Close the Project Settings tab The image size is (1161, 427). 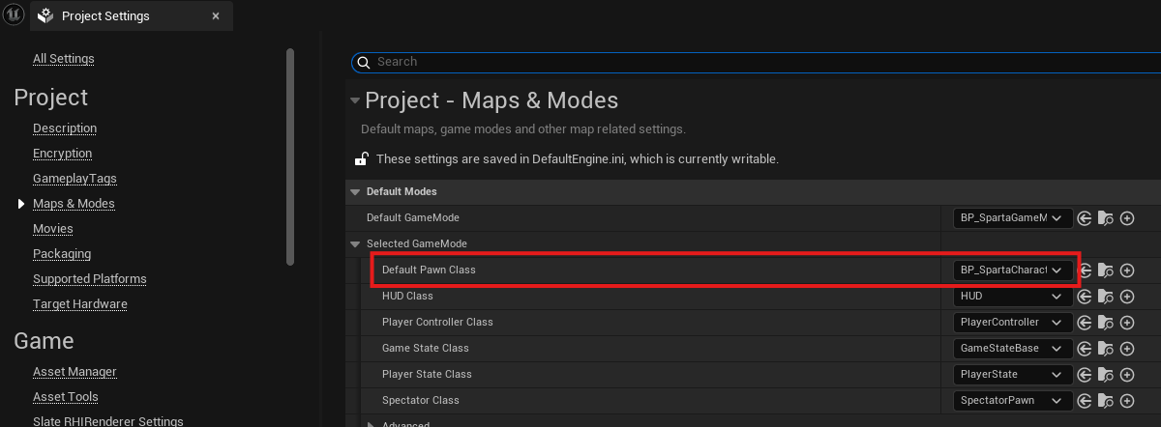(x=216, y=15)
